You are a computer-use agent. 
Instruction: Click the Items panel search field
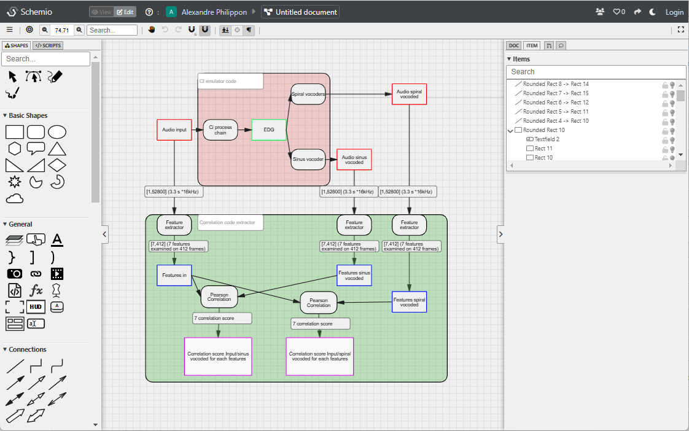596,71
